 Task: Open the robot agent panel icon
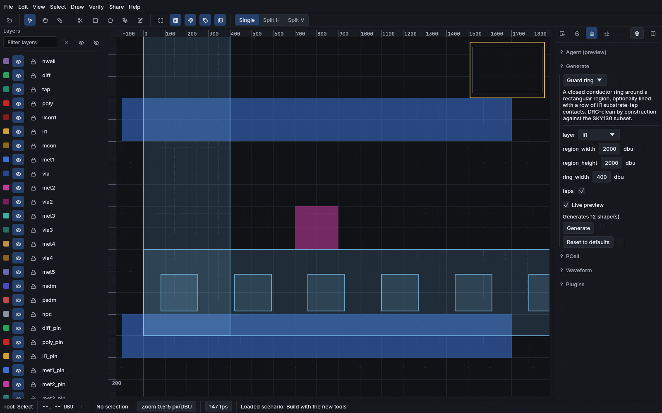coord(592,34)
